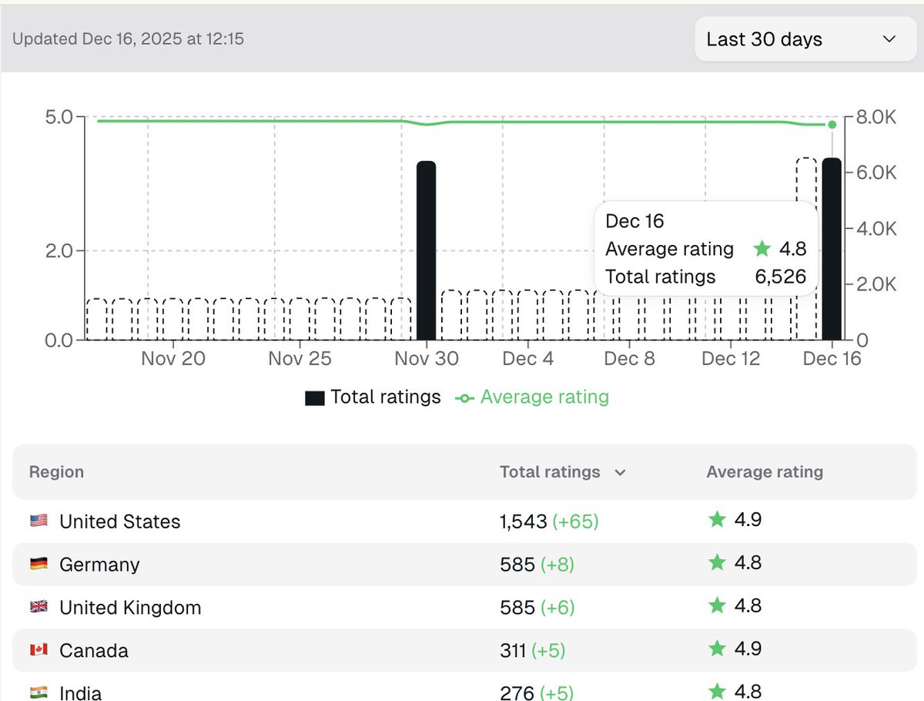This screenshot has width=924, height=701.
Task: Click the star icon in India row
Action: 717,692
